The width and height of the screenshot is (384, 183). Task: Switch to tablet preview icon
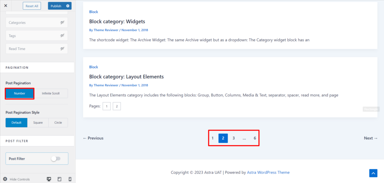point(59,179)
